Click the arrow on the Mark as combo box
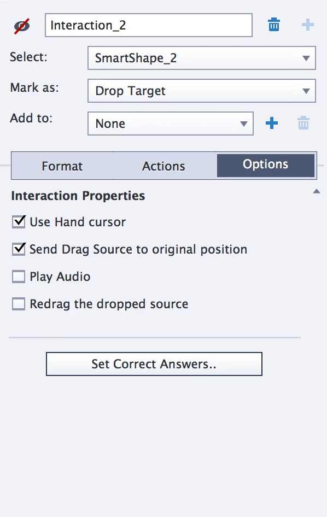The height and width of the screenshot is (517, 327). click(x=306, y=91)
